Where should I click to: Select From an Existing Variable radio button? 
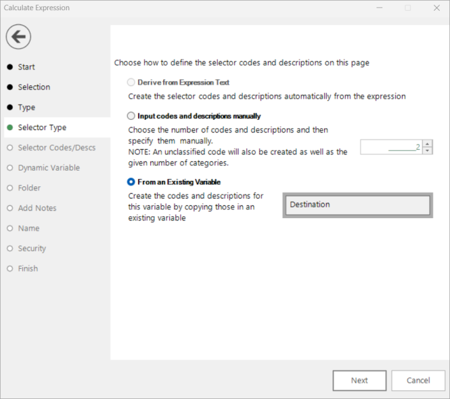coord(131,182)
